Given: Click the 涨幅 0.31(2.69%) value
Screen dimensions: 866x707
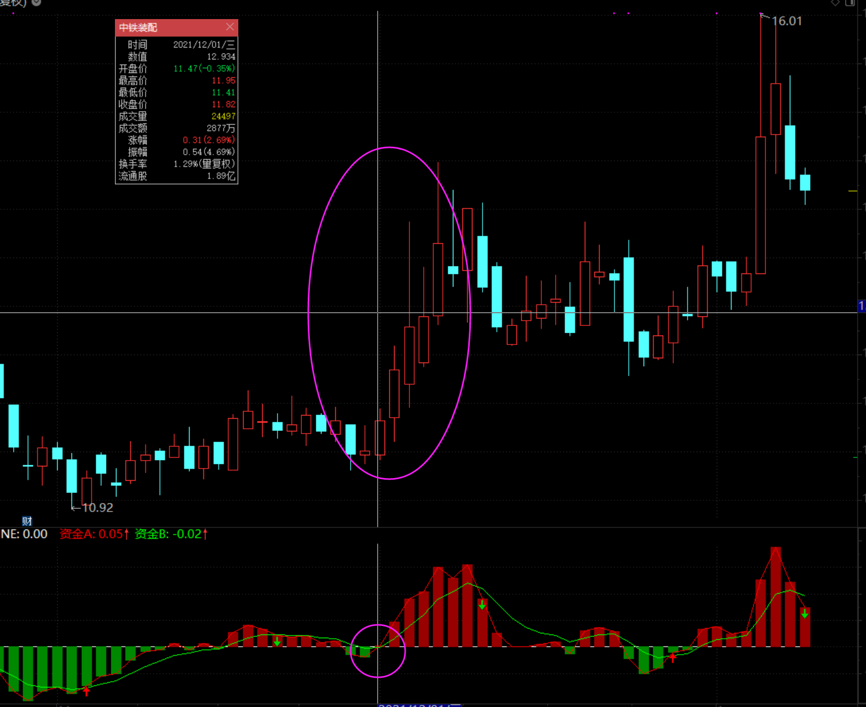Looking at the screenshot, I should pos(209,140).
